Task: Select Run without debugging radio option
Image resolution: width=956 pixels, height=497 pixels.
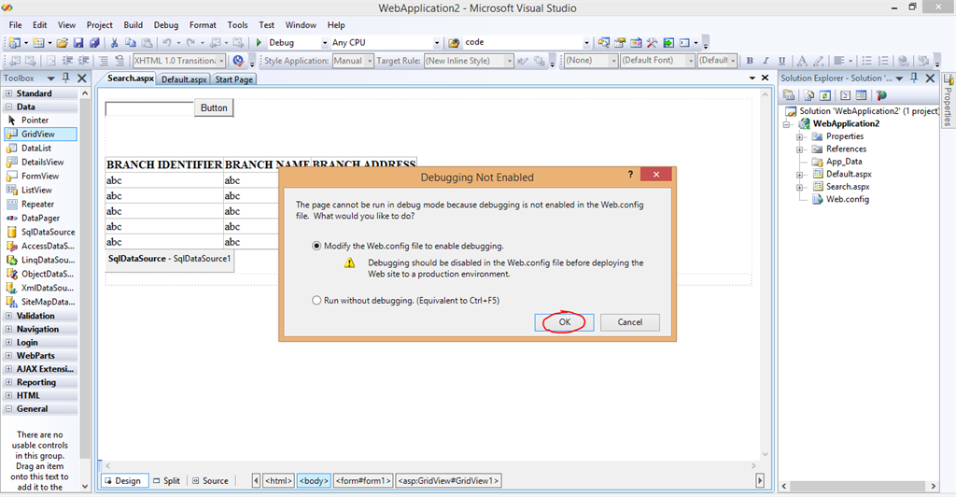Action: pos(316,300)
